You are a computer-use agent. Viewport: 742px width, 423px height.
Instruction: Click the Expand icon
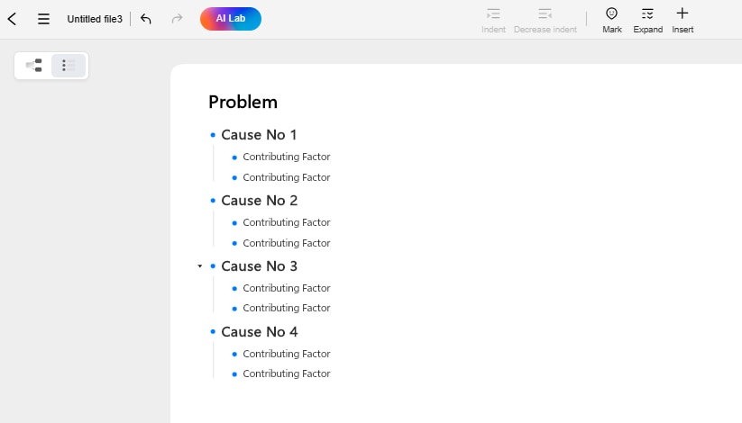click(647, 13)
